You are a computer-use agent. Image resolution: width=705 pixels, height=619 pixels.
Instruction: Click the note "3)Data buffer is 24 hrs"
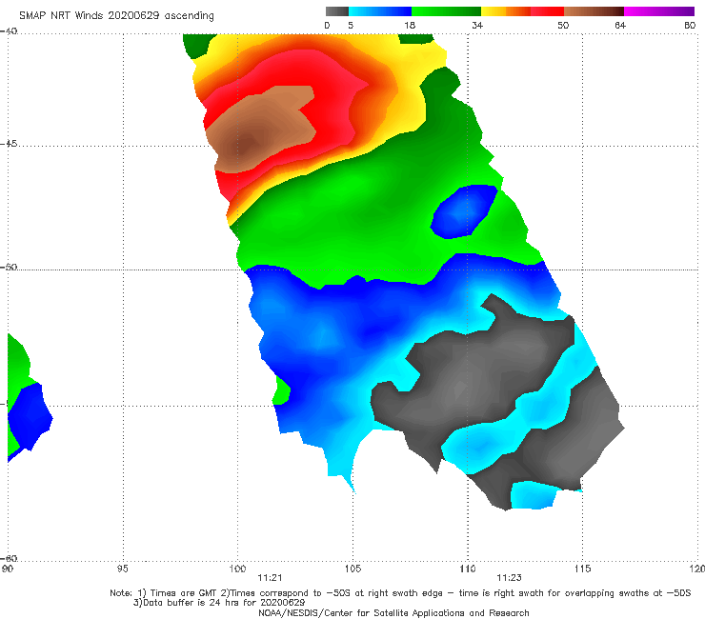coord(219,603)
